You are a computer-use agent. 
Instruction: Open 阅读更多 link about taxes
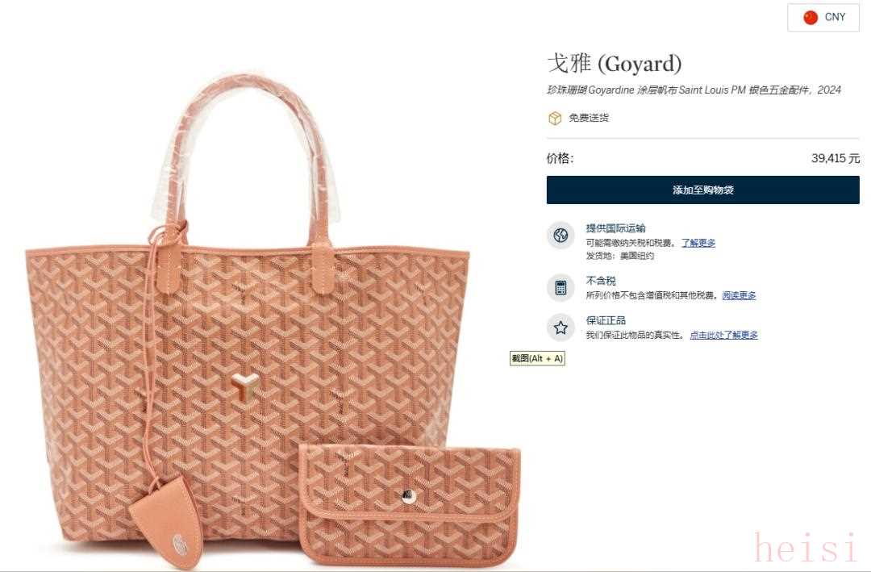click(x=739, y=296)
